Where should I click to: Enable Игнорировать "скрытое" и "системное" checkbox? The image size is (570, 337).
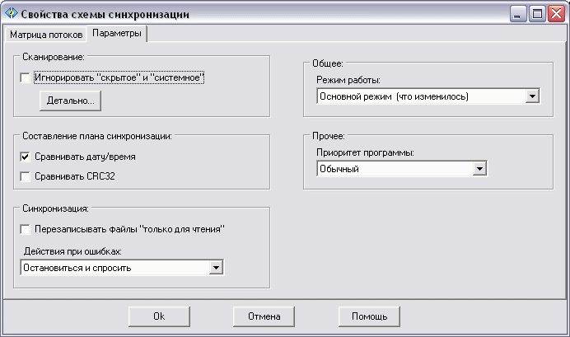(26, 78)
